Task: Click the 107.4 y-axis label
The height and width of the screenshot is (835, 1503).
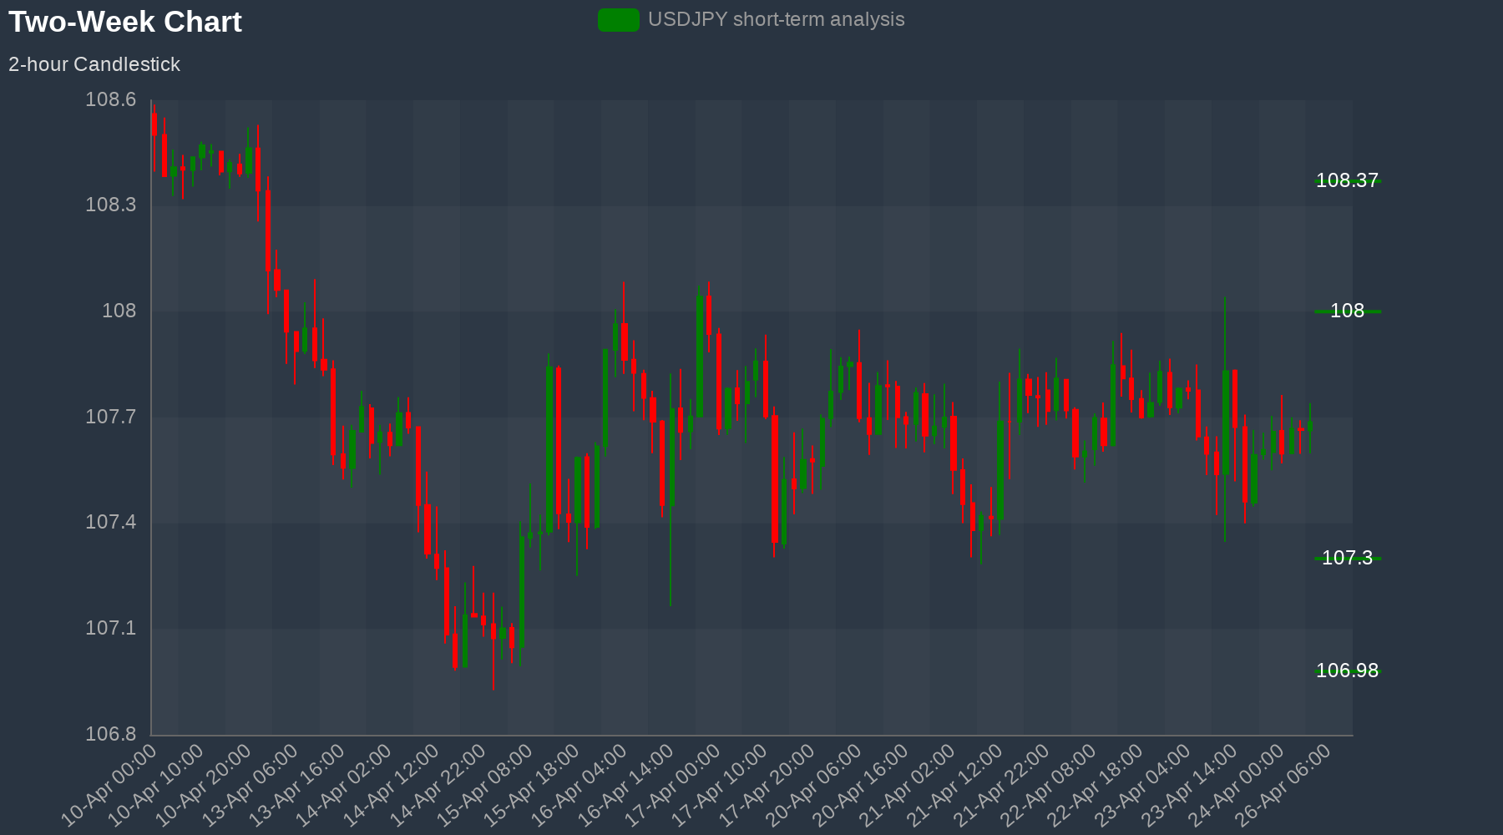Action: (x=110, y=523)
